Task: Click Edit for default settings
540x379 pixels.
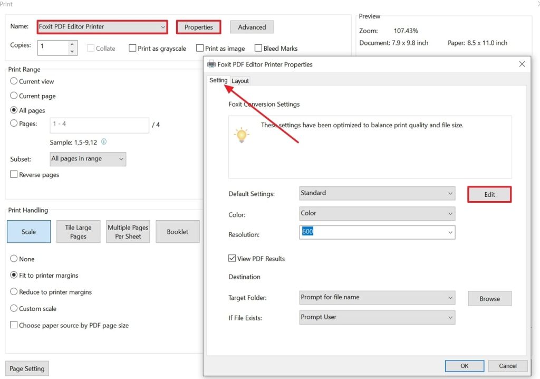Action: pyautogui.click(x=489, y=194)
